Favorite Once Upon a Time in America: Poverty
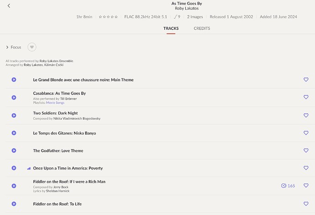 click(306, 168)
